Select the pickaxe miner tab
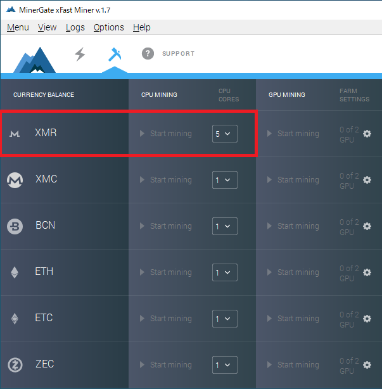 pos(115,54)
